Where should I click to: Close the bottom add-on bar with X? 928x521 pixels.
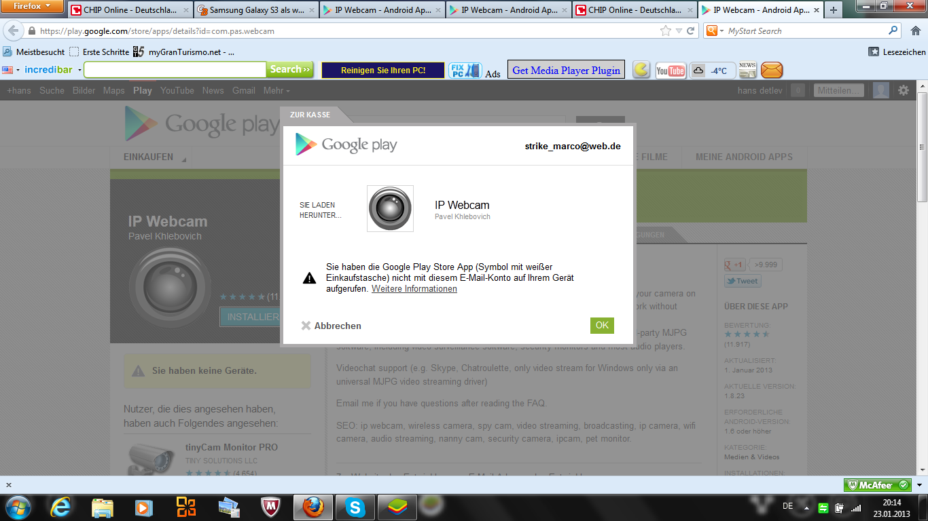click(8, 485)
